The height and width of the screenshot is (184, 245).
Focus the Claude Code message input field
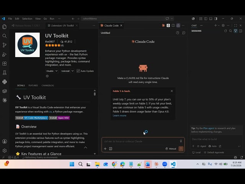point(141,141)
